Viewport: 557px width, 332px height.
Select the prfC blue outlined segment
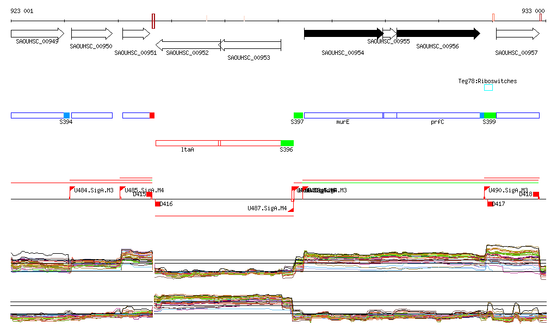click(438, 115)
